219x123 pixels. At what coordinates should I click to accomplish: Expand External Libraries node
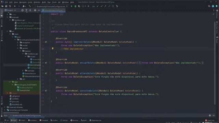coord(5,107)
